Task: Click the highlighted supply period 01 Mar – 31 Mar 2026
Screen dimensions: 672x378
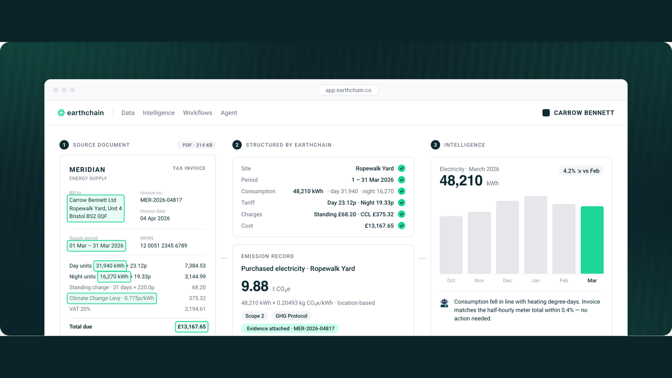Action: [x=97, y=246]
